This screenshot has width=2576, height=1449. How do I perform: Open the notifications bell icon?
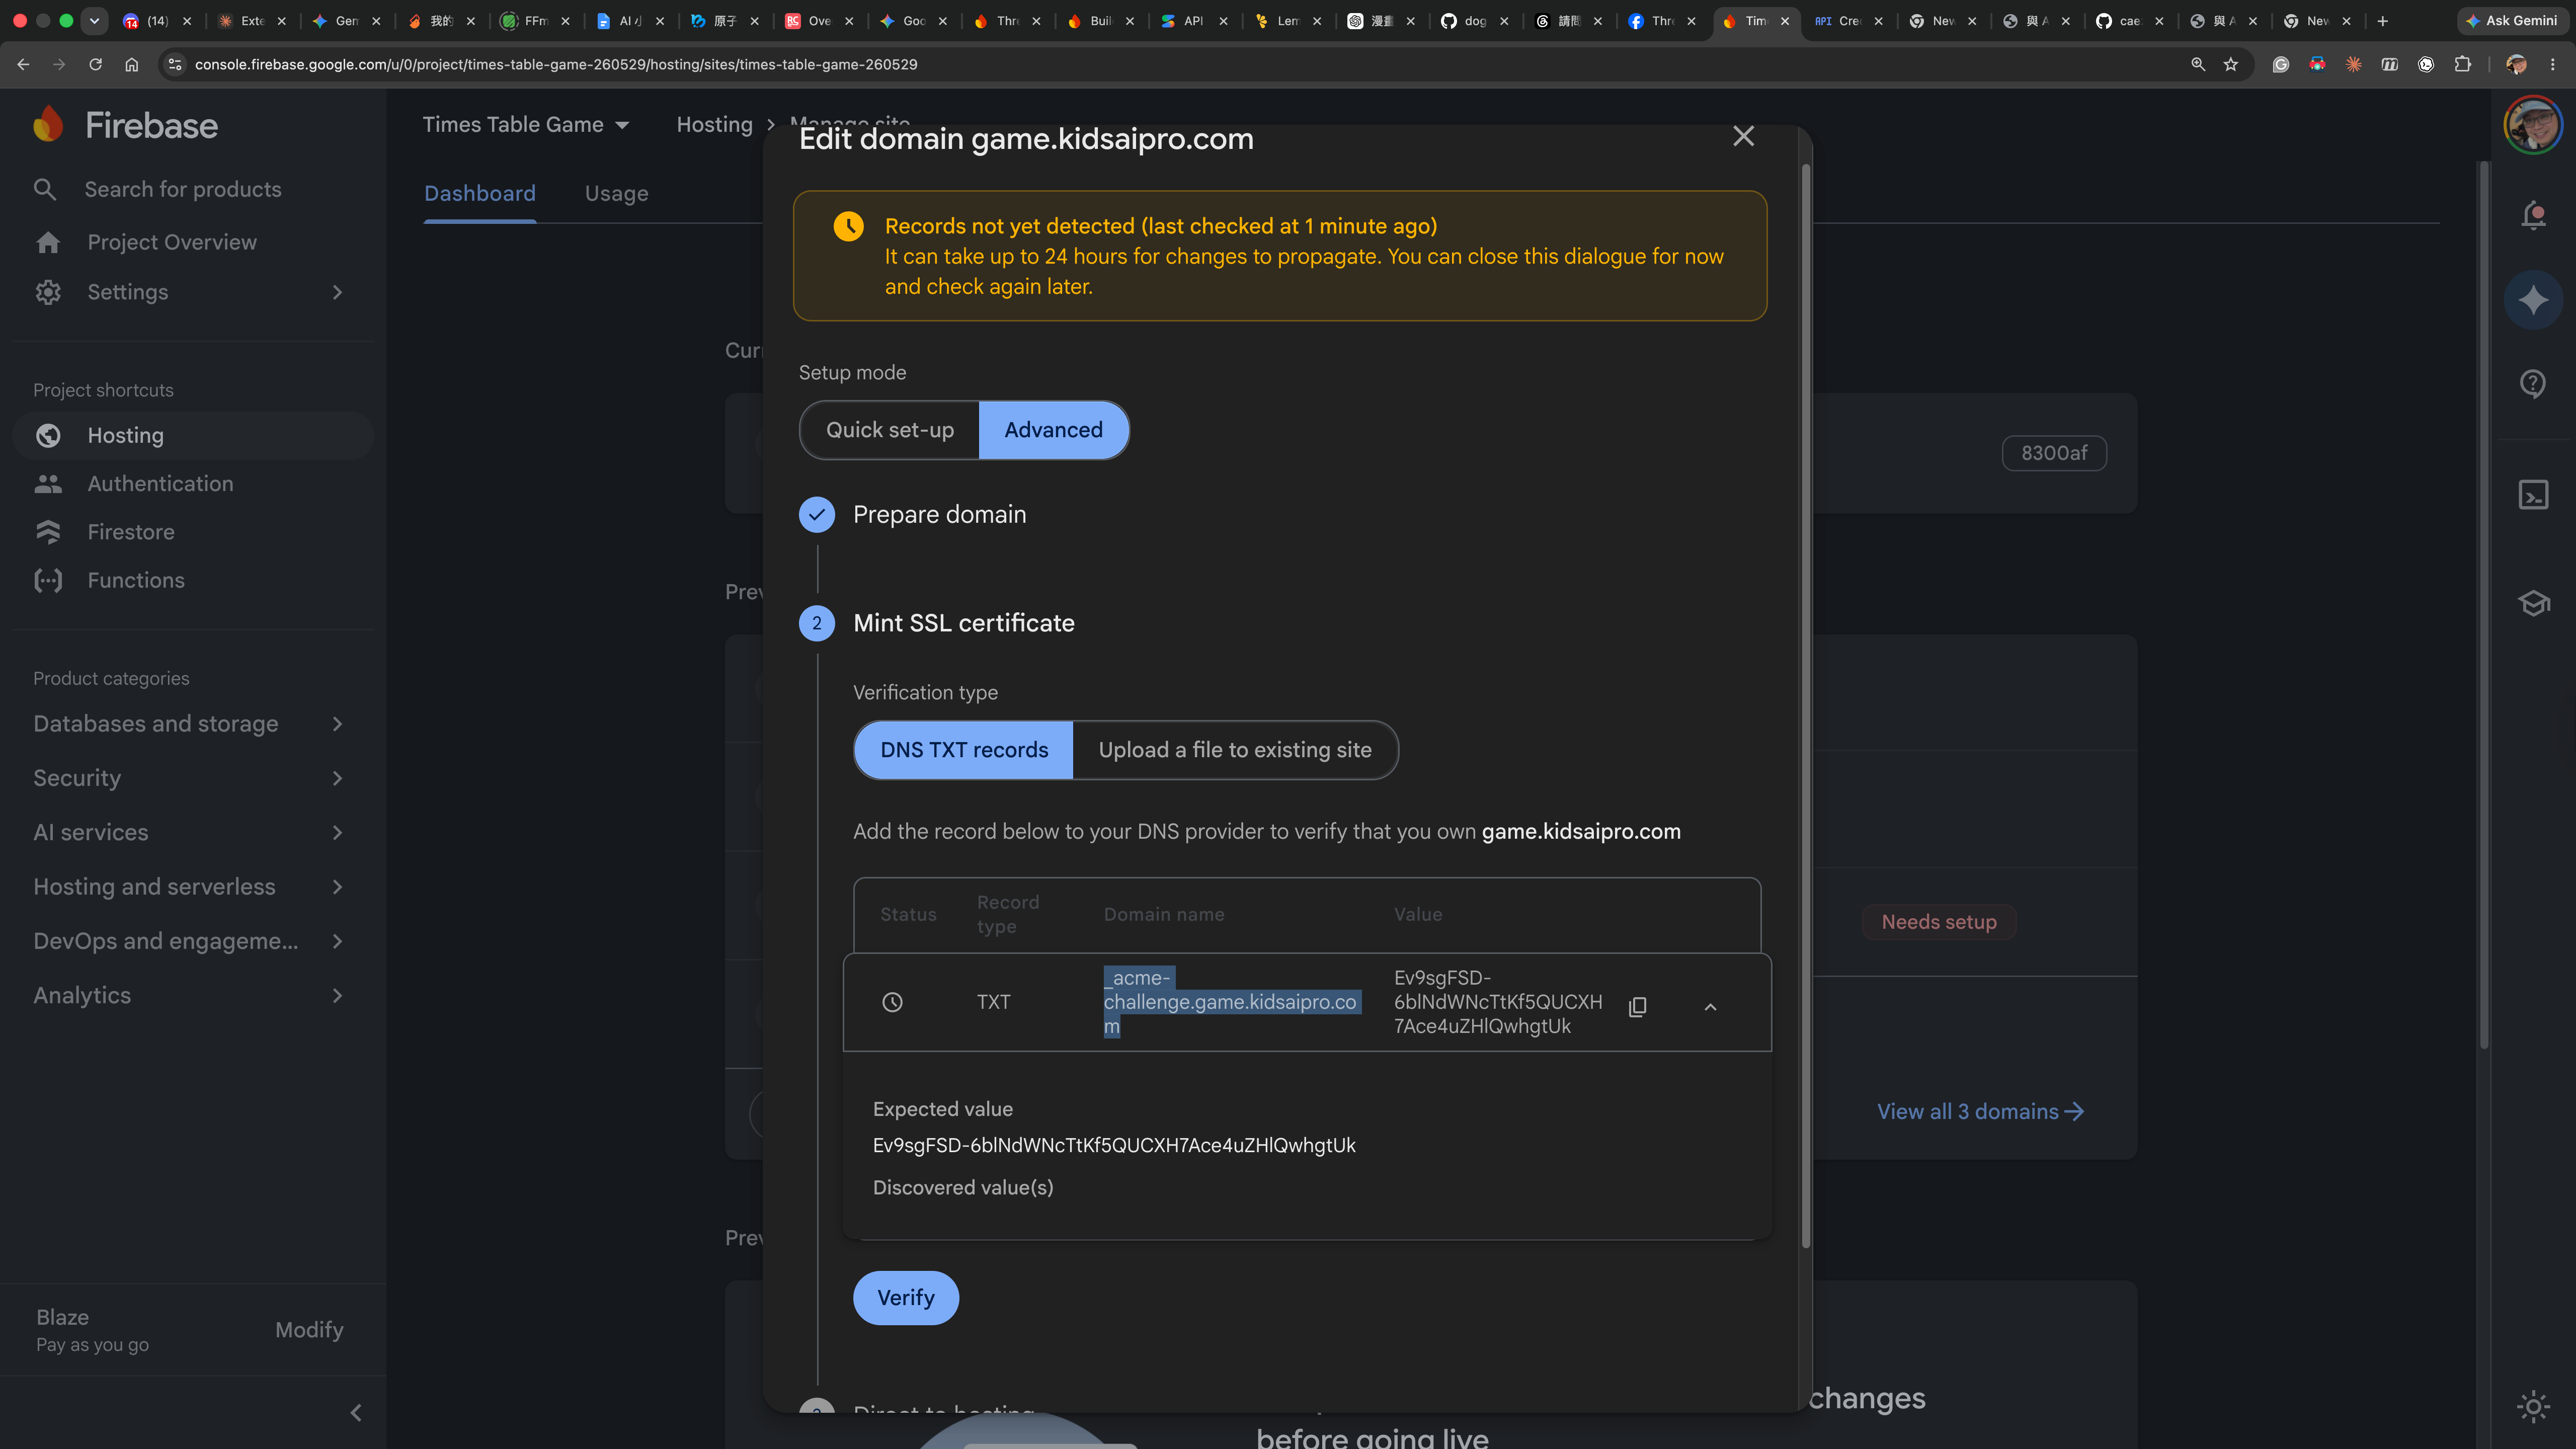tap(2533, 215)
